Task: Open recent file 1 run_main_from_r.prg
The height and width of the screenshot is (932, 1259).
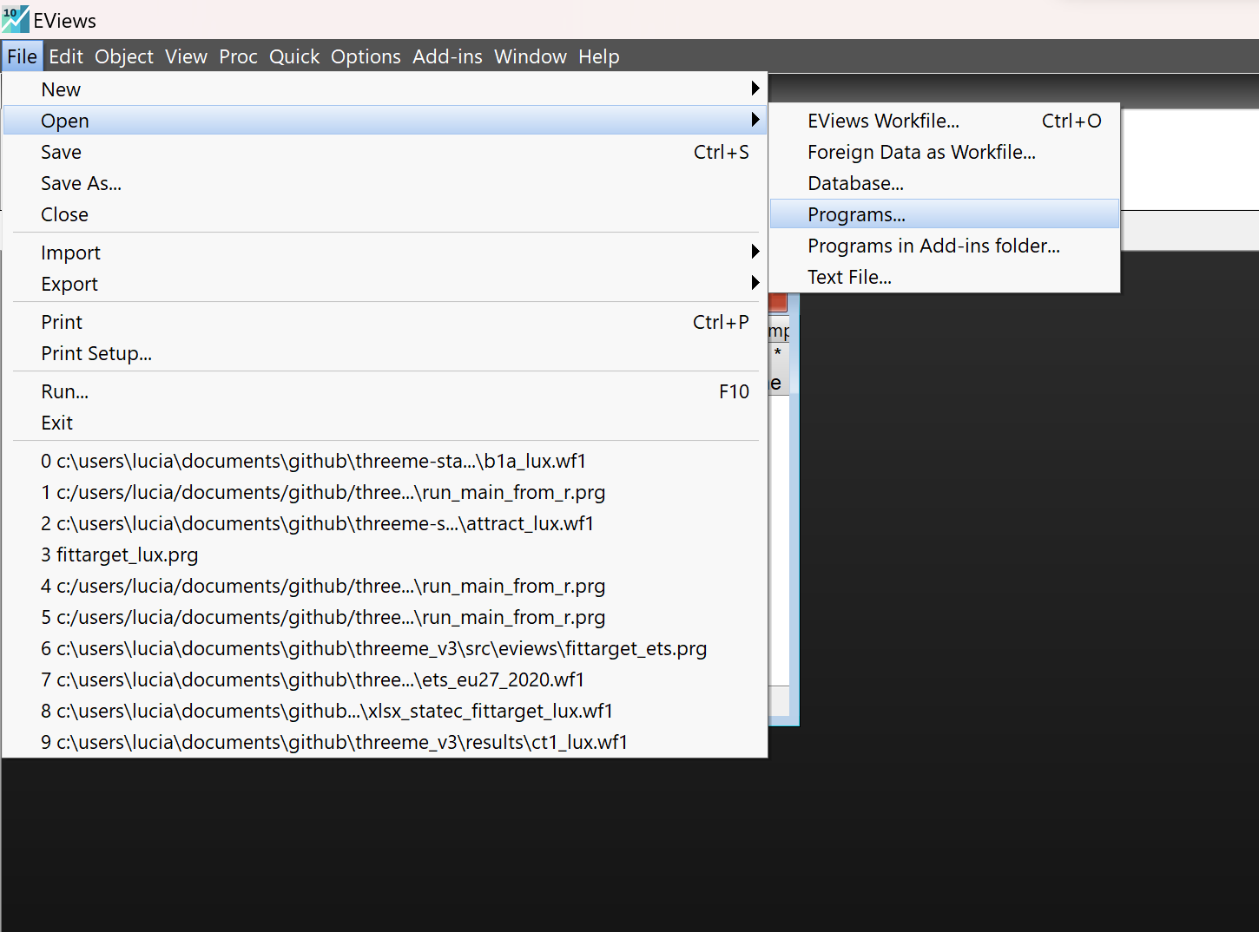Action: pyautogui.click(x=385, y=492)
